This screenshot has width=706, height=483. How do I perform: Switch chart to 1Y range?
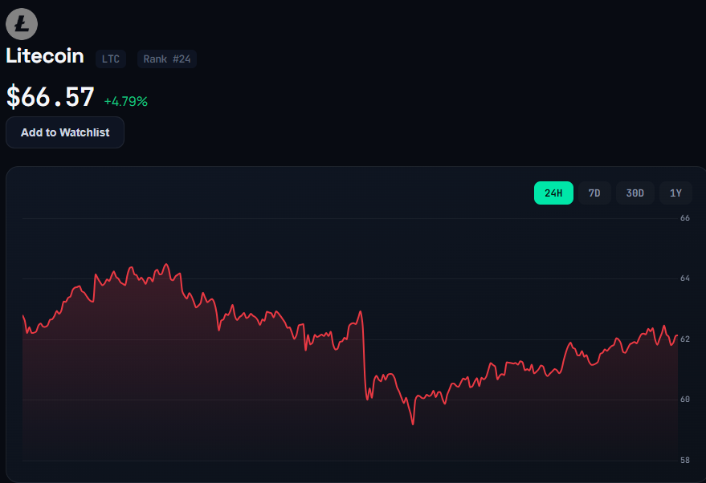[x=675, y=193]
